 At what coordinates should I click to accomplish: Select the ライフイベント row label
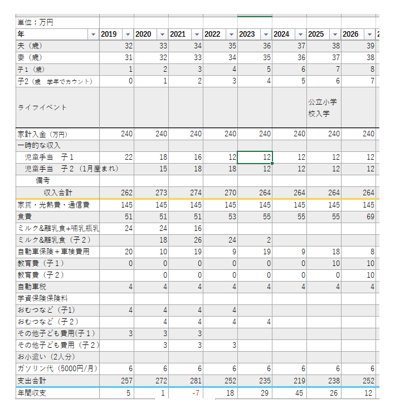tap(57, 107)
